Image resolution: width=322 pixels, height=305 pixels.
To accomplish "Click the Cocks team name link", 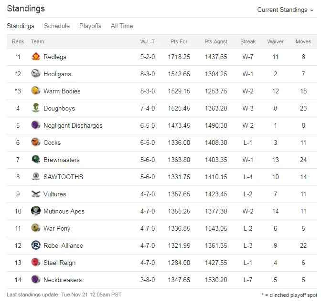I will pyautogui.click(x=52, y=142).
